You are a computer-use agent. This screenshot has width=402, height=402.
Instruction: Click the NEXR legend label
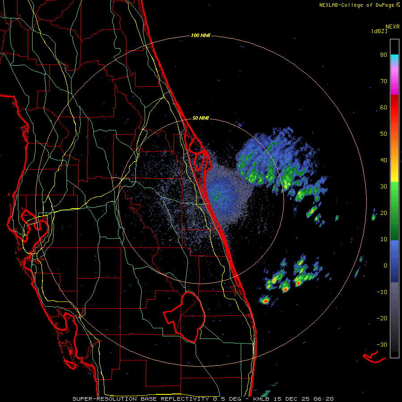pyautogui.click(x=392, y=27)
